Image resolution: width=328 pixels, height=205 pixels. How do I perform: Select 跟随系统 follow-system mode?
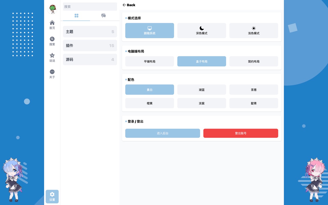tap(150, 30)
